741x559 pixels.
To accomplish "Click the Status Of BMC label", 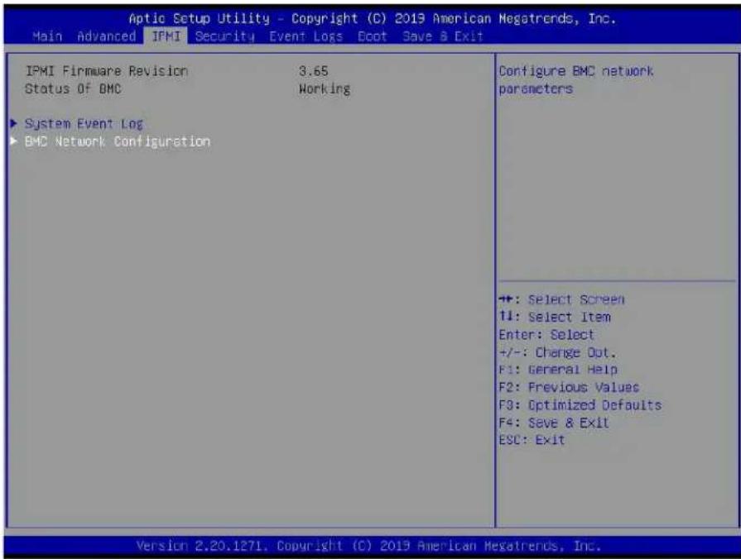I will pos(73,88).
